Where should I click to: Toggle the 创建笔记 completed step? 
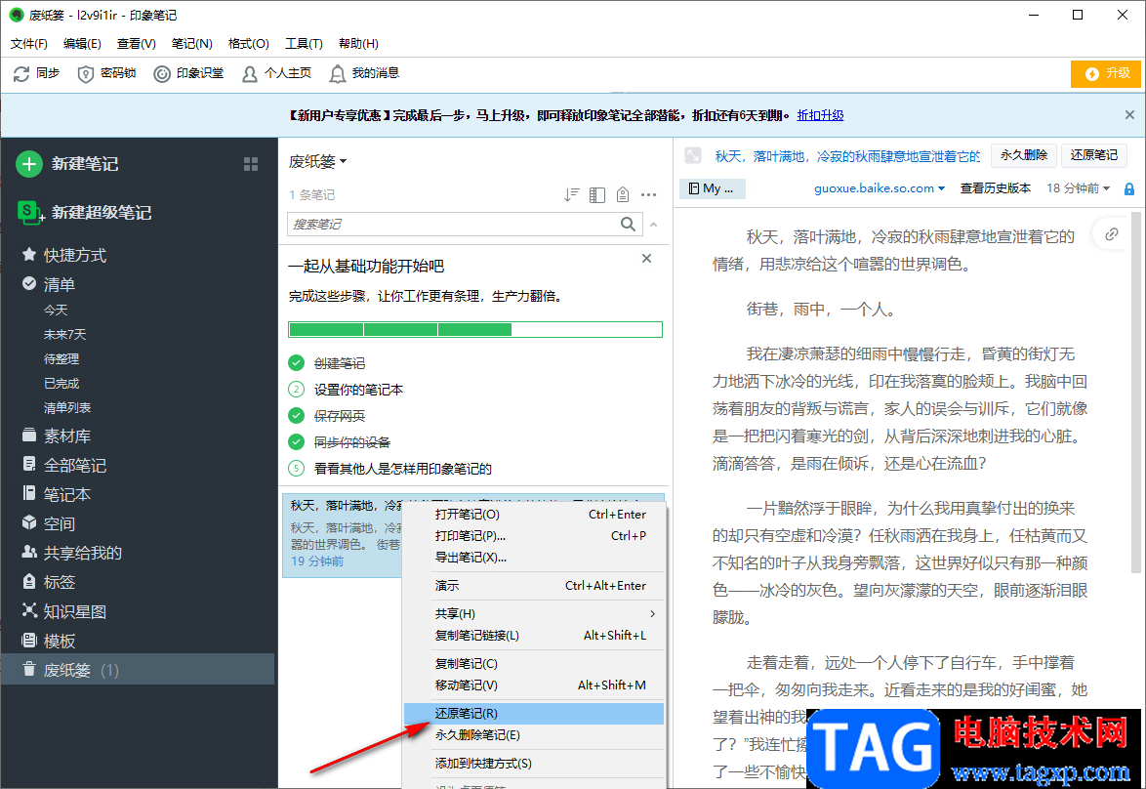(x=327, y=362)
